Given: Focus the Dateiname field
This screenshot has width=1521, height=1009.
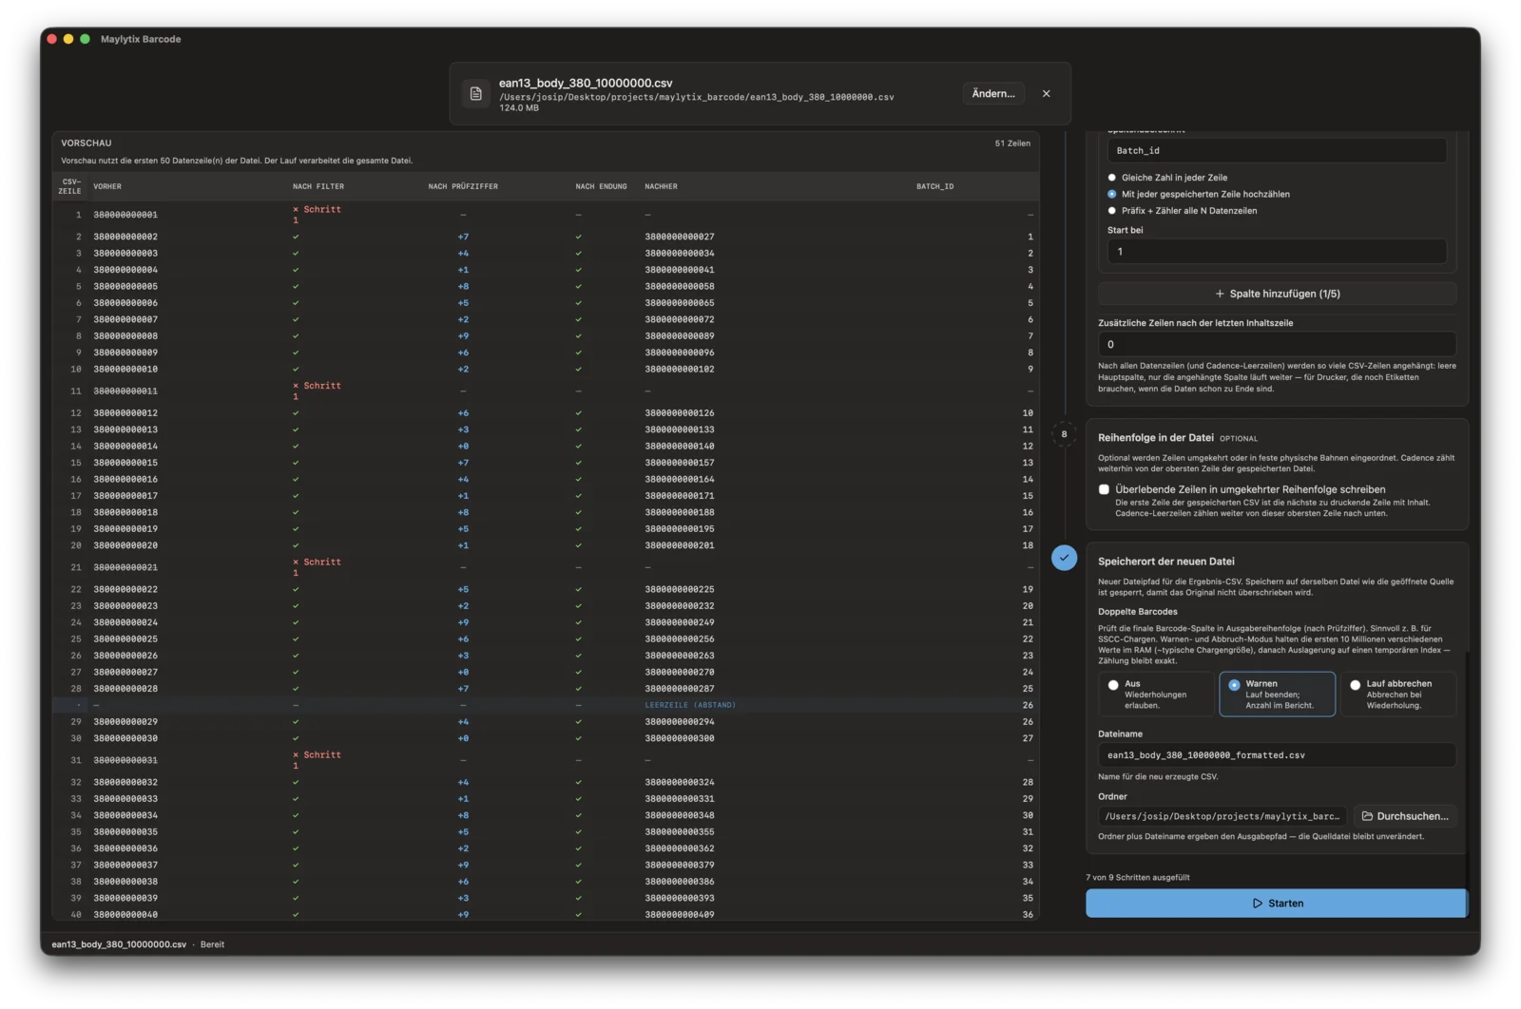Looking at the screenshot, I should (1277, 755).
